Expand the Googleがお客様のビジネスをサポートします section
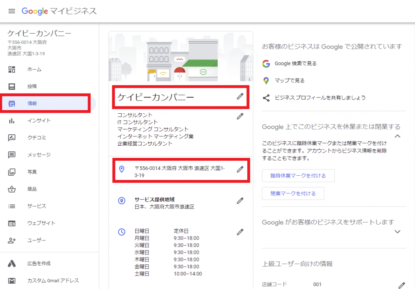 click(x=398, y=232)
